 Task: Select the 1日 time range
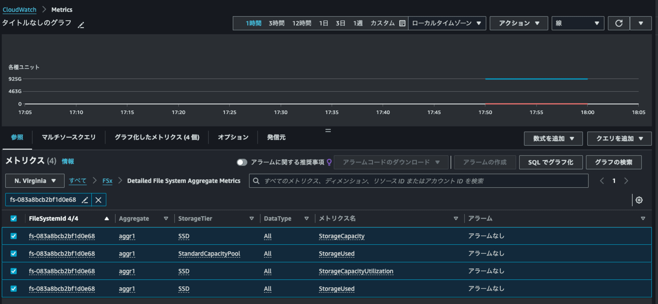(323, 23)
